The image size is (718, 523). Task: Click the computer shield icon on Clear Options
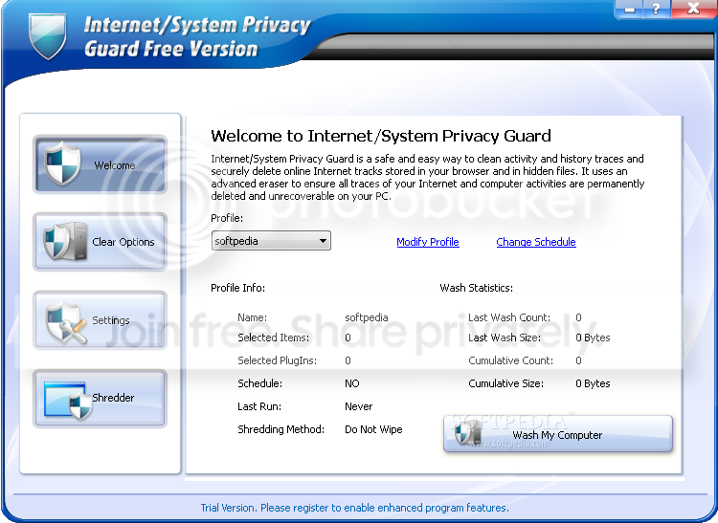[65, 241]
